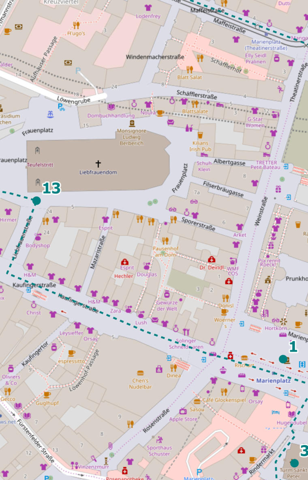Click the Sporthaus Schuster sports shop icon

click(160, 439)
